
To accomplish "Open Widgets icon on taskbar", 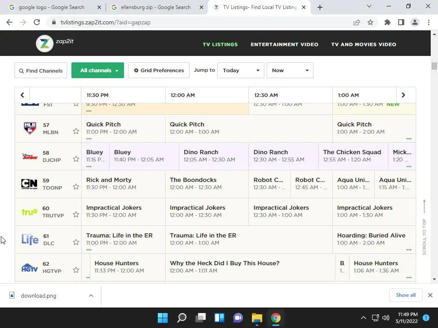I will (x=219, y=318).
